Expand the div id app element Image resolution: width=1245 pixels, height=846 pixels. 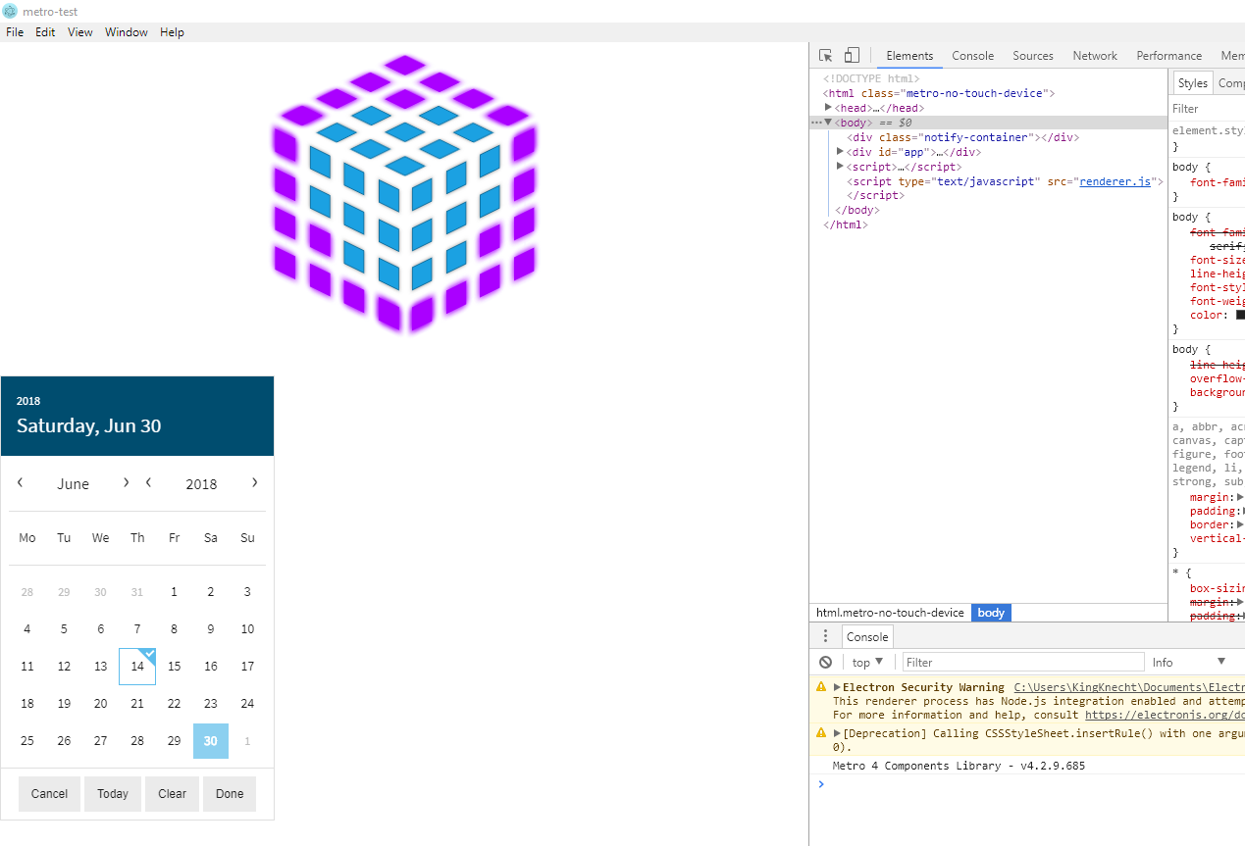[839, 151]
